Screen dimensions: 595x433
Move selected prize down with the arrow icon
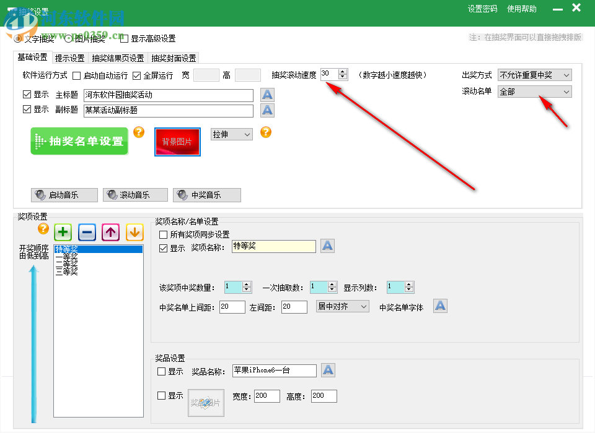134,232
